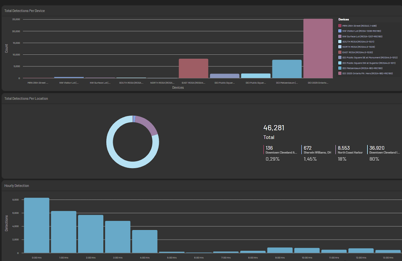Click the NORTH ROSA x-axis label
402x261 pixels.
click(x=162, y=83)
